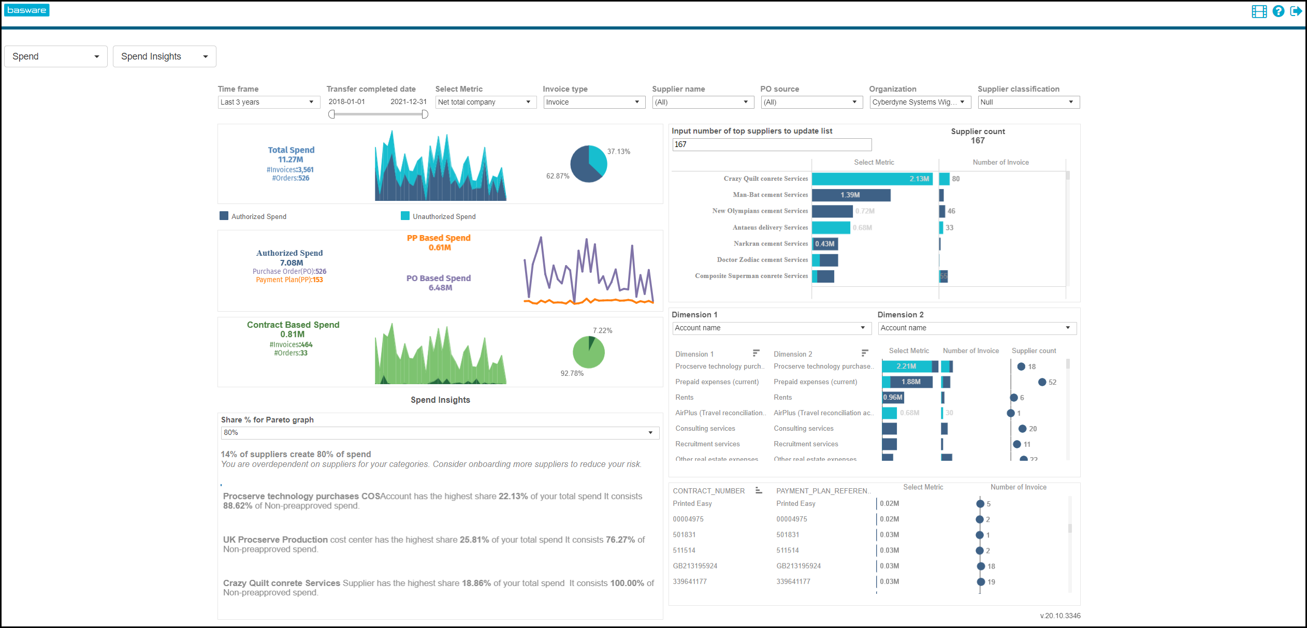Open the Share % for Pareto dropdown
The height and width of the screenshot is (628, 1307).
(x=650, y=432)
